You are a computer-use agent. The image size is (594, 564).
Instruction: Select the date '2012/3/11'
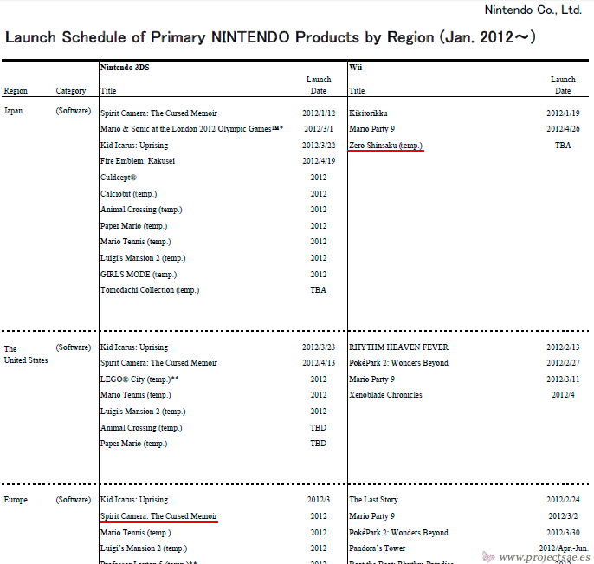click(563, 379)
